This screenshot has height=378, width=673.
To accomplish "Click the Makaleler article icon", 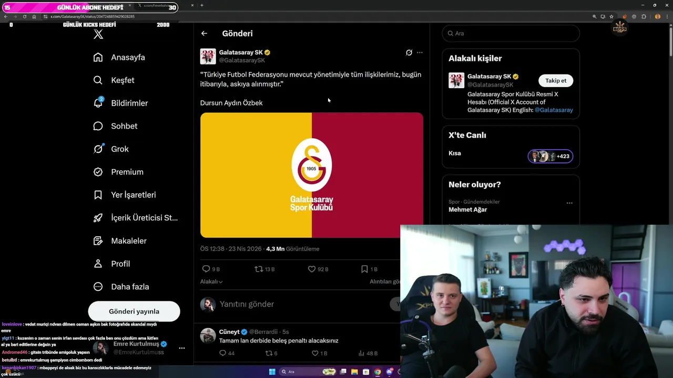I will click(98, 240).
